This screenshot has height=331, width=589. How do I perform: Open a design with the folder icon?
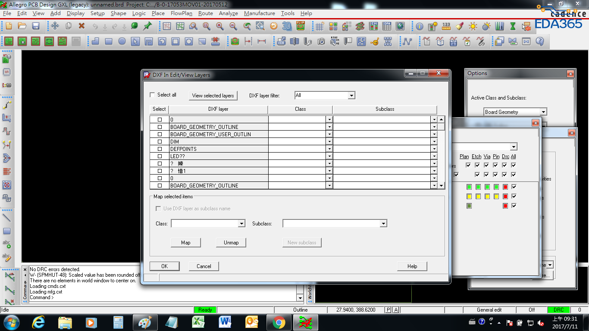tap(22, 26)
